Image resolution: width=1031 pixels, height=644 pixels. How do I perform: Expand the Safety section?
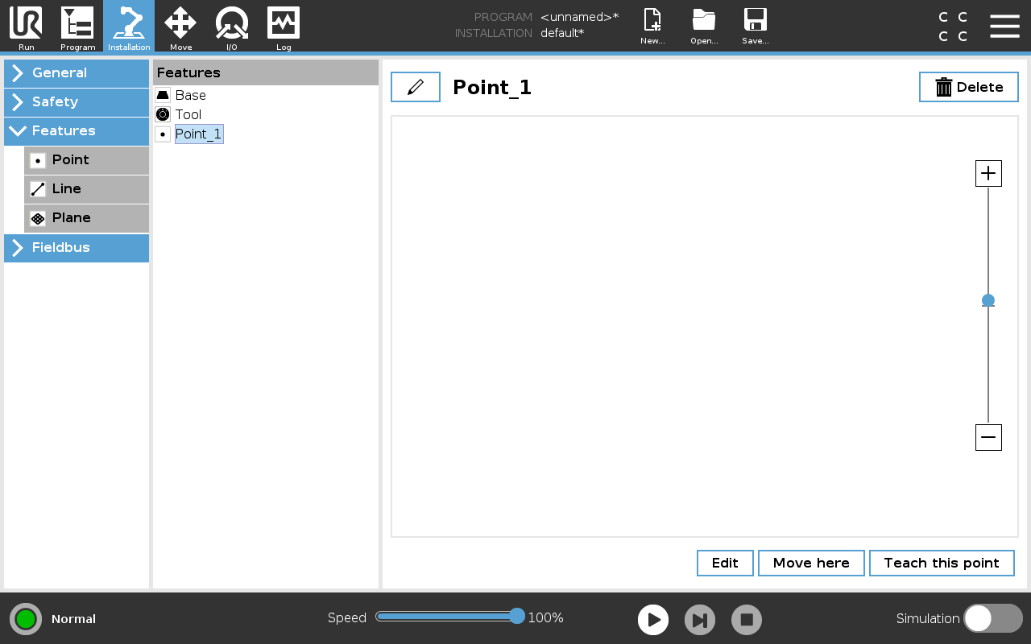point(77,102)
